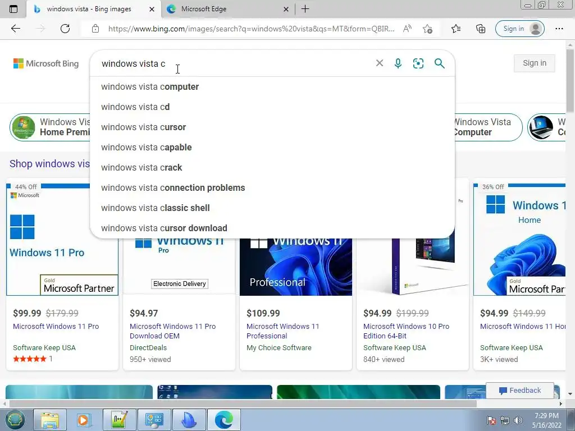Open Windows 10 Pro box product image
This screenshot has height=431, width=575.
coord(413,267)
